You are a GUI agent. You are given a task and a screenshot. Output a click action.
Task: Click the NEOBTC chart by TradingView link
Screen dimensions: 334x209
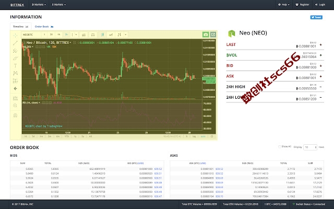[x=44, y=126]
